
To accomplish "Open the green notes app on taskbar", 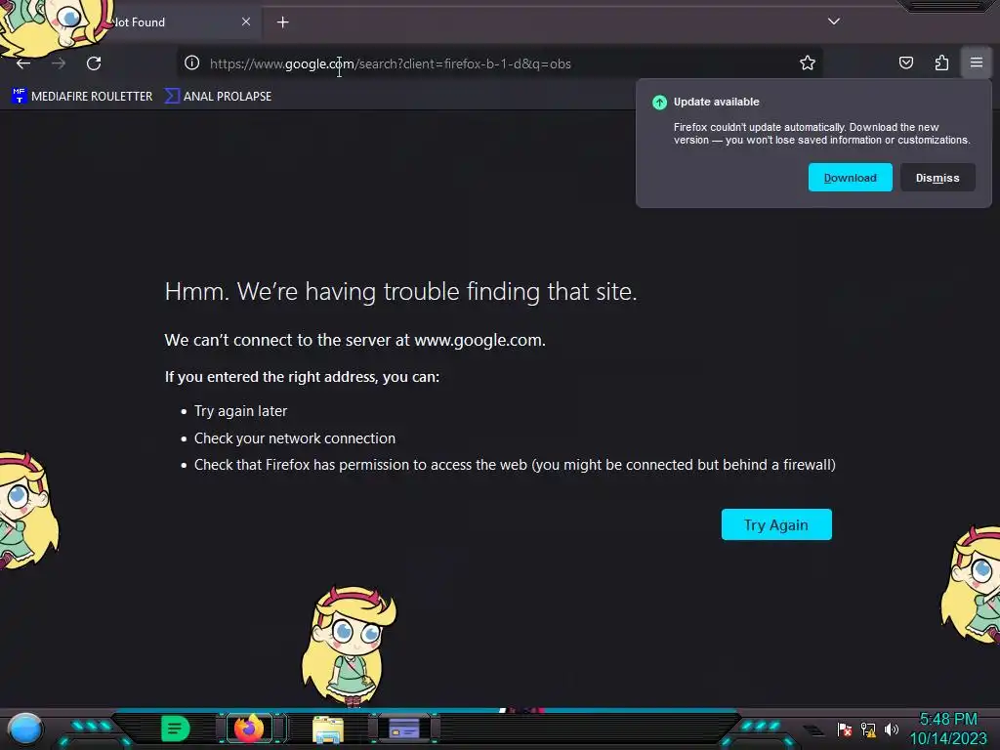I will [176, 729].
